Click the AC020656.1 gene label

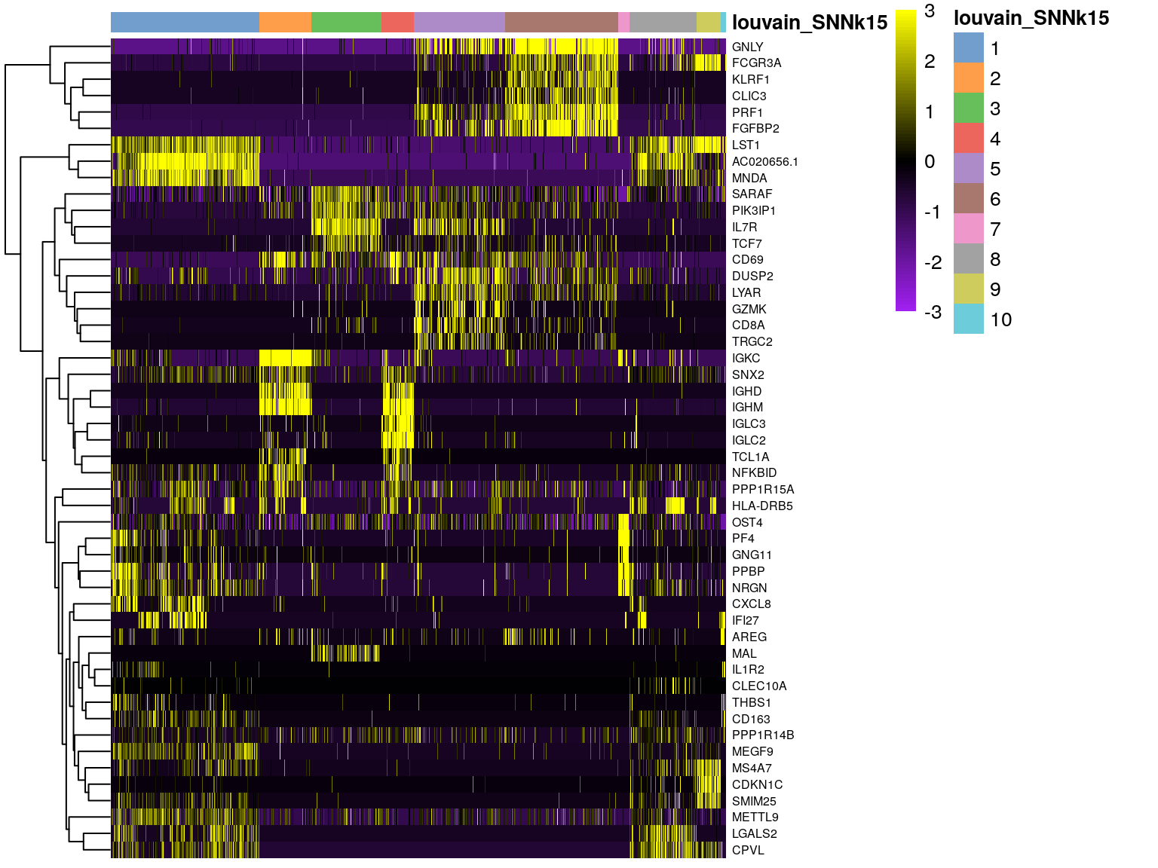(x=764, y=162)
